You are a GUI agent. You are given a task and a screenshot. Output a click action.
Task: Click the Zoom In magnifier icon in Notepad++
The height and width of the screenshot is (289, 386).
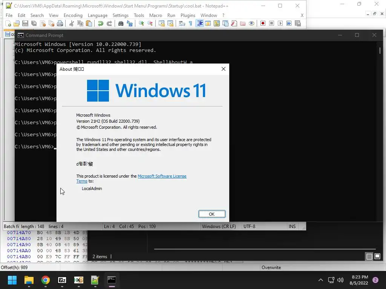click(141, 23)
